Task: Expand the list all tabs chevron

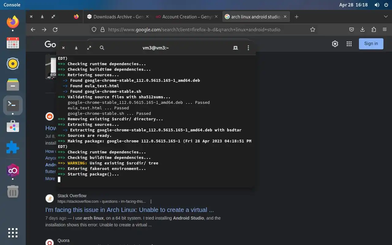Action: (386, 17)
